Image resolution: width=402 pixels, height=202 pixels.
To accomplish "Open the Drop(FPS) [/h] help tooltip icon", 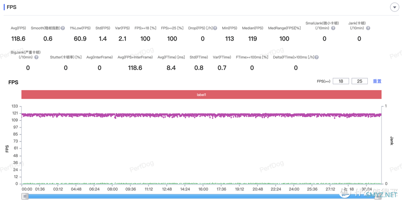I will tap(215, 28).
